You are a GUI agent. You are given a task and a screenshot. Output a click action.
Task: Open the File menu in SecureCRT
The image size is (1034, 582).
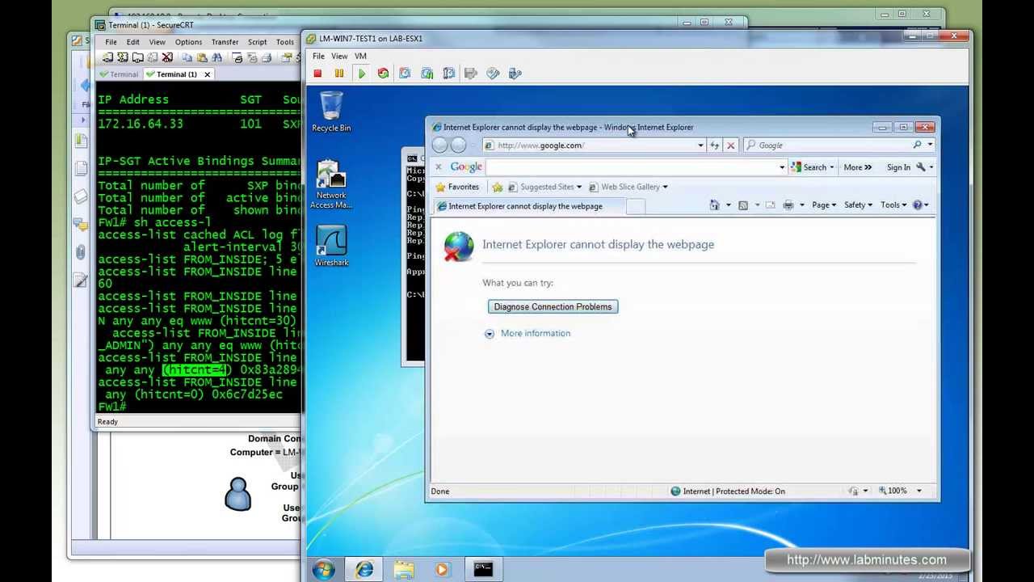(111, 42)
